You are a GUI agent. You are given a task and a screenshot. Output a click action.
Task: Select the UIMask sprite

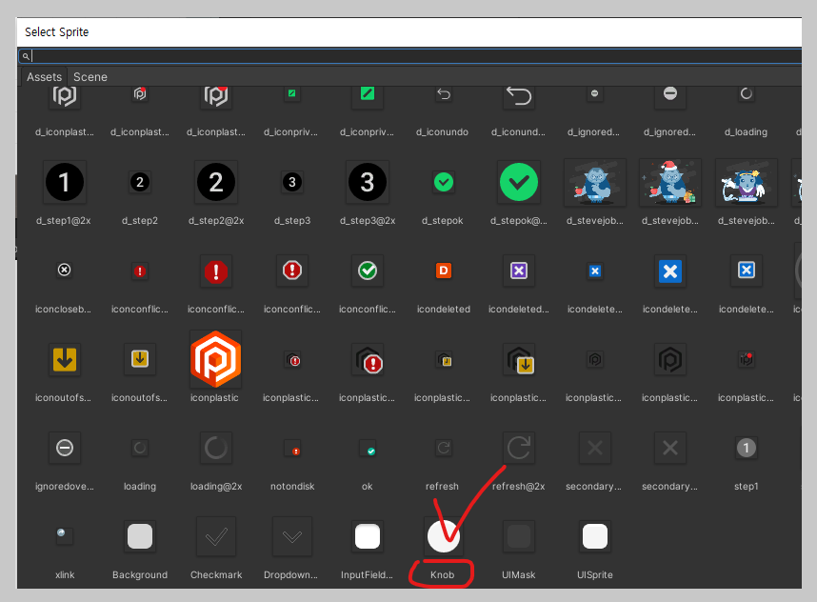pos(518,536)
